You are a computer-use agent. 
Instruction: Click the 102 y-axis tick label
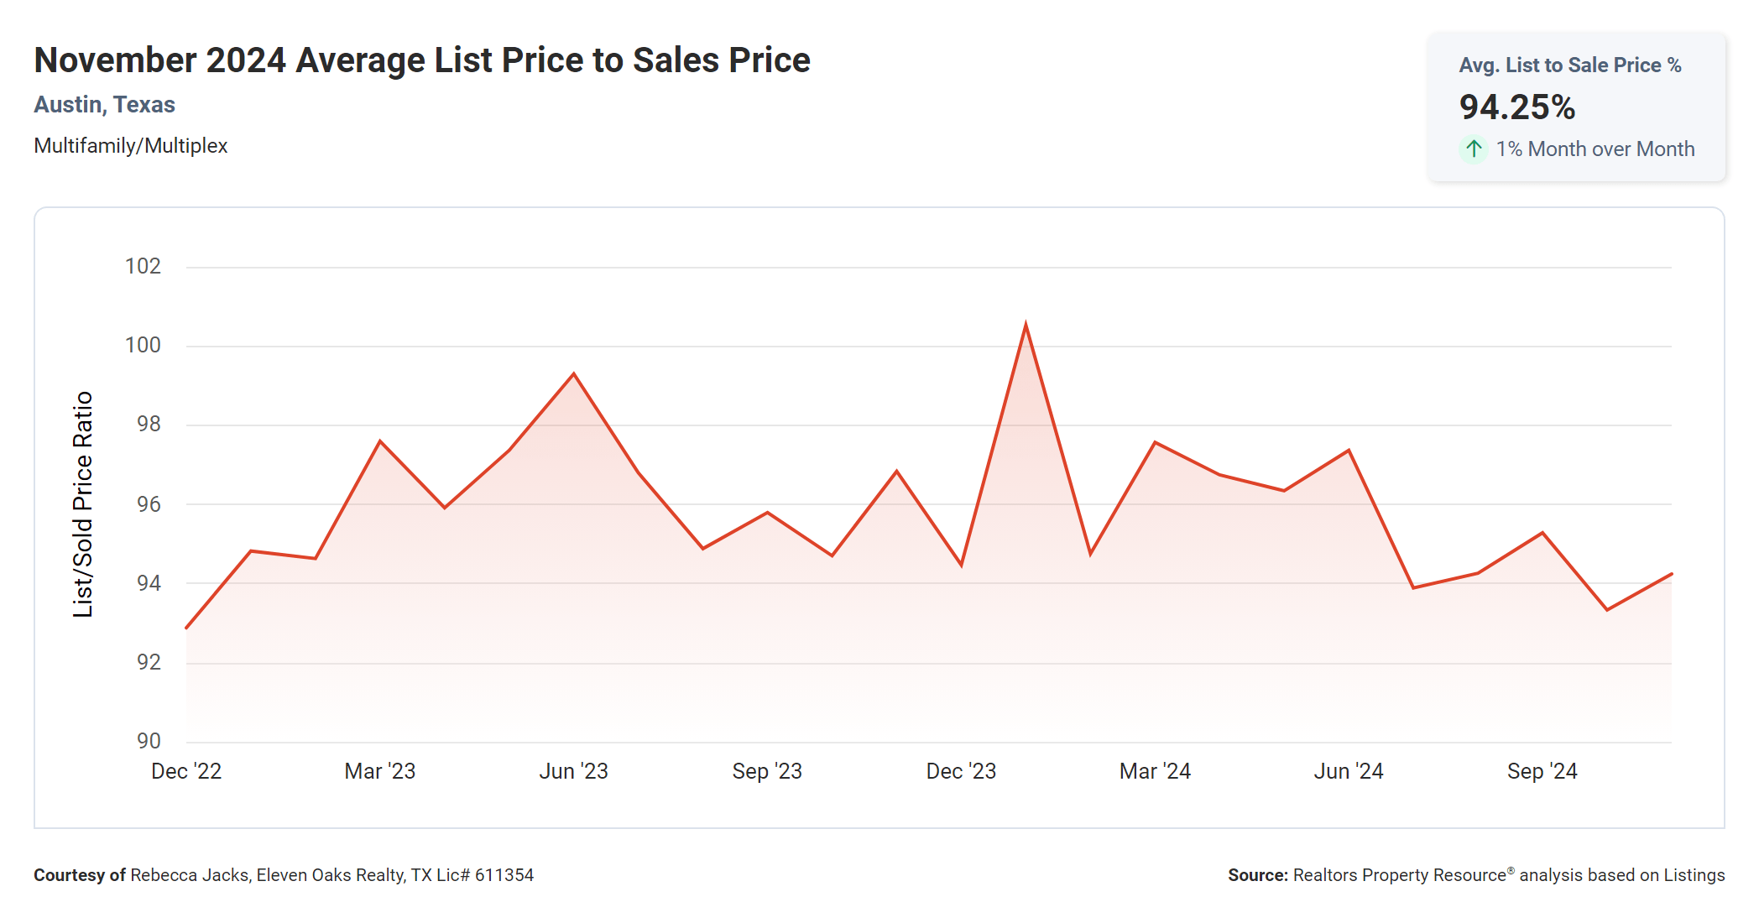click(x=143, y=267)
